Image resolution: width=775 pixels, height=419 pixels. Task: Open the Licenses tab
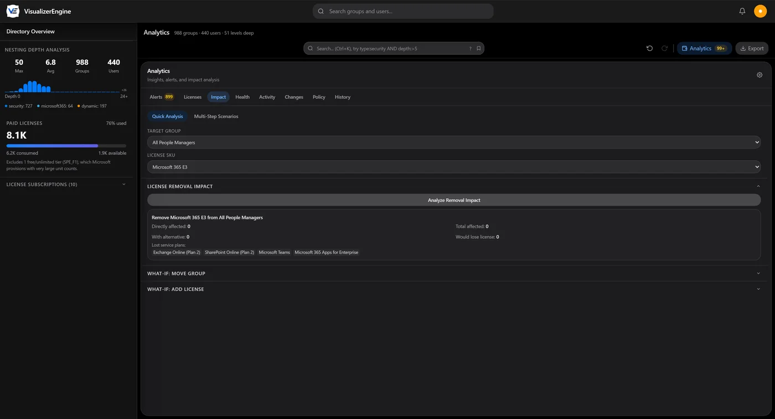click(193, 97)
